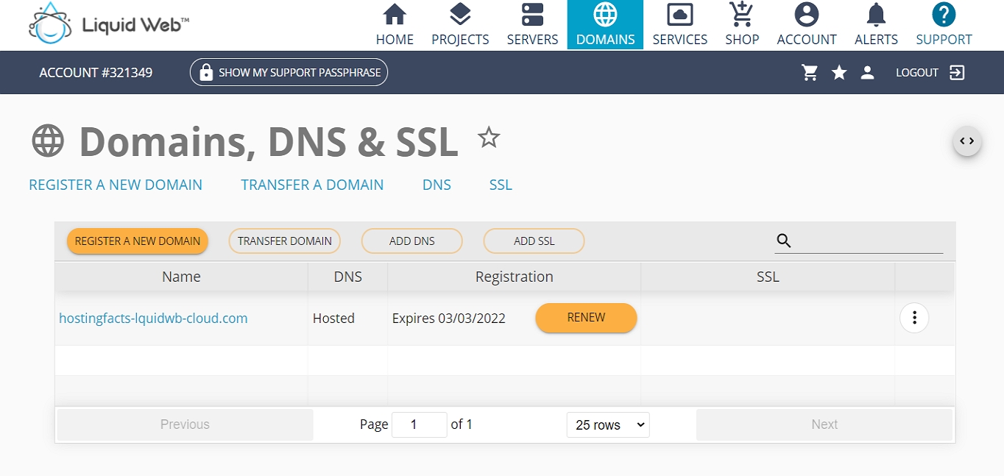Open user profile icon

(868, 72)
